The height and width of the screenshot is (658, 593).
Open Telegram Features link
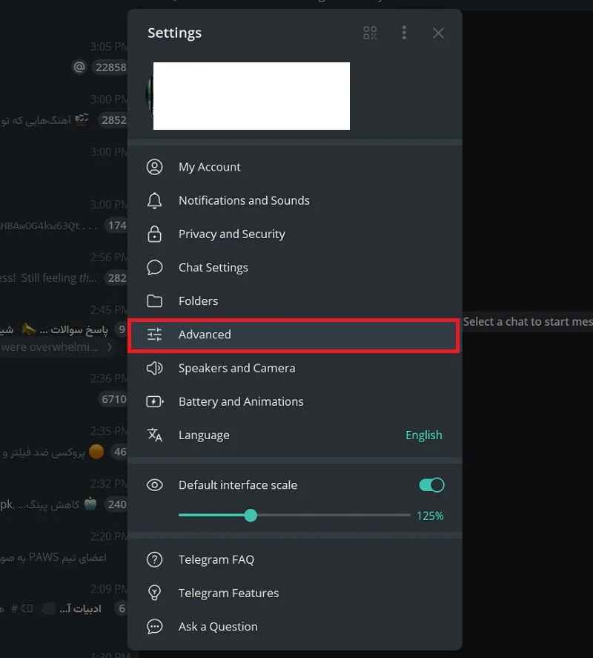coord(295,593)
